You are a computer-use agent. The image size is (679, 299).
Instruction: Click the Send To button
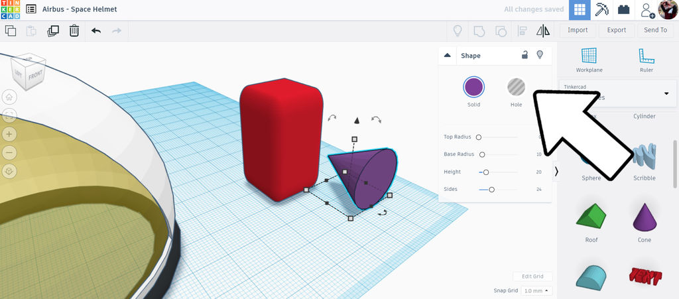(x=655, y=30)
